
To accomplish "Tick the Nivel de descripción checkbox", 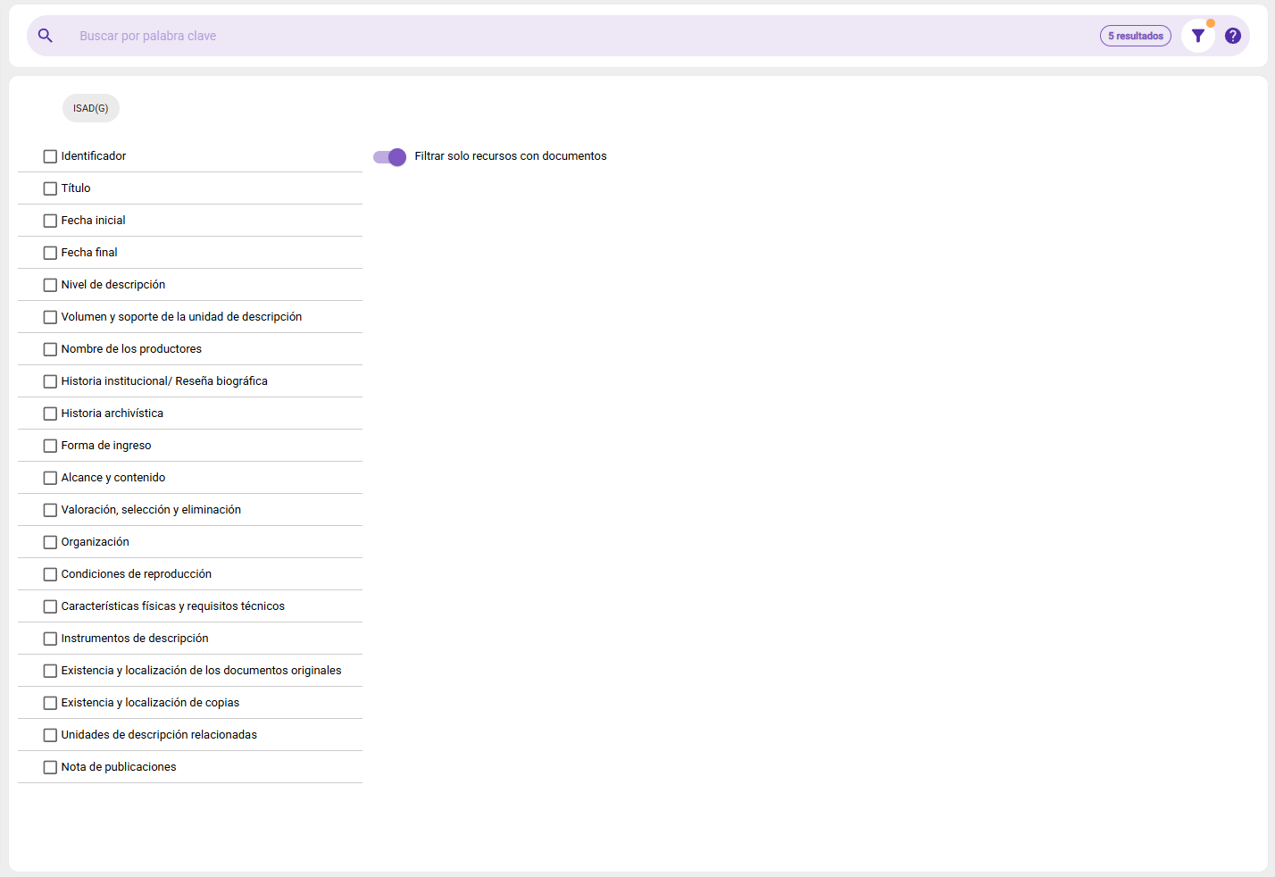I will 50,285.
